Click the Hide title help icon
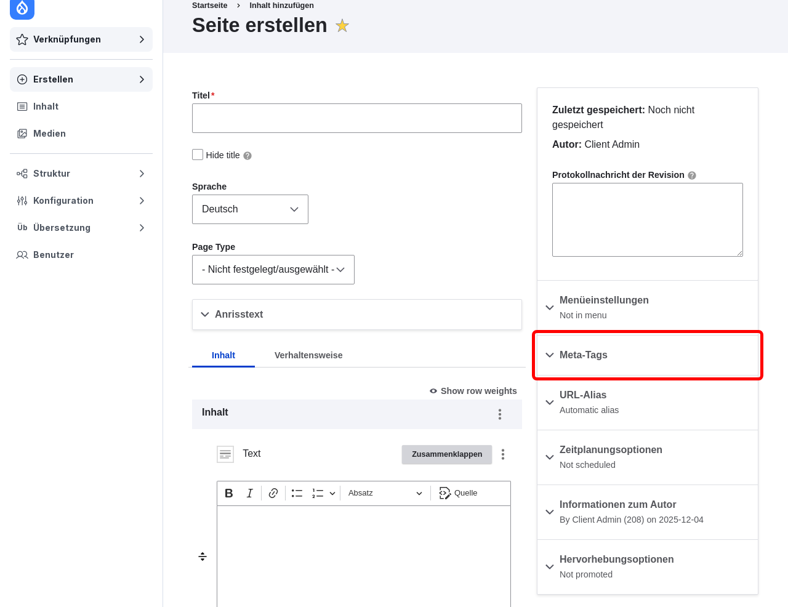 point(247,156)
